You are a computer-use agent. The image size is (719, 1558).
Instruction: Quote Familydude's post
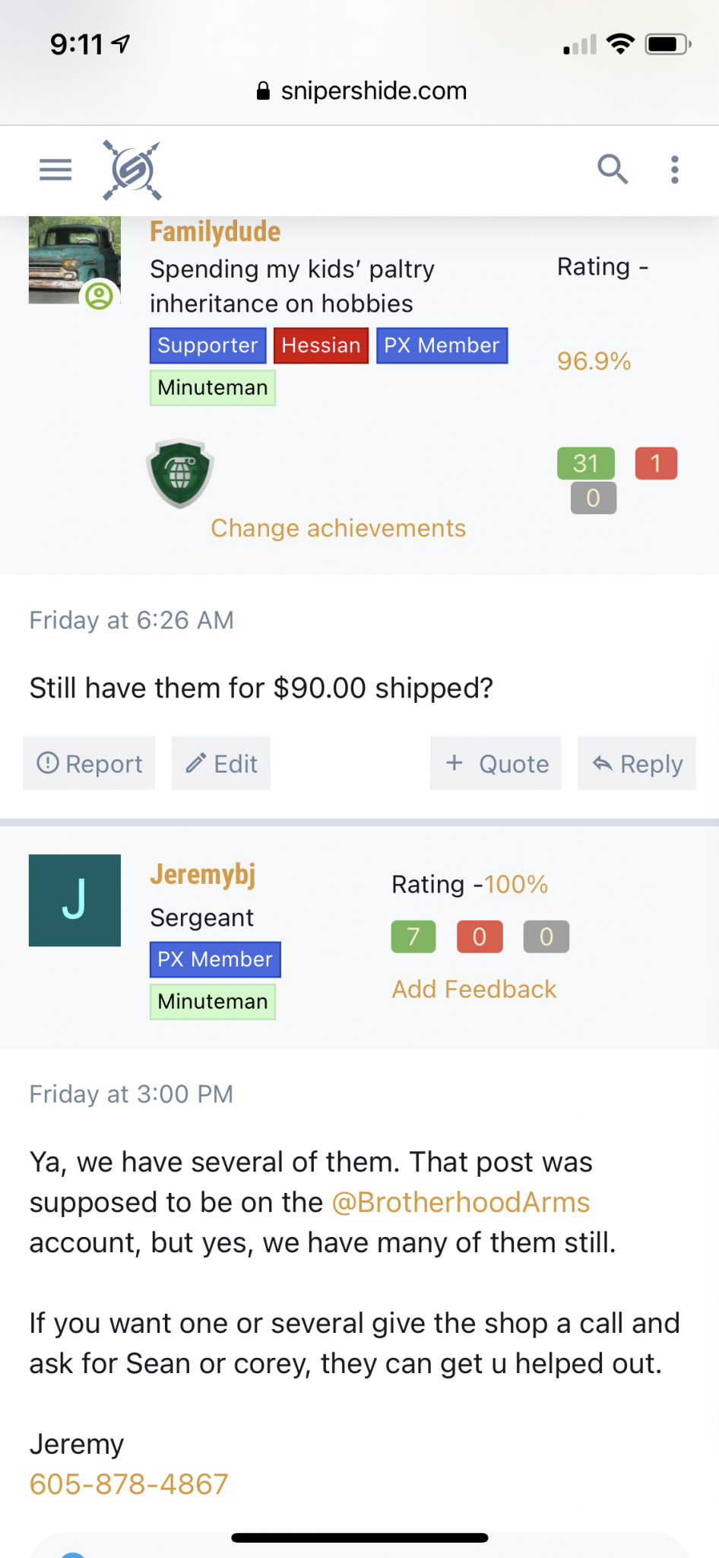496,763
